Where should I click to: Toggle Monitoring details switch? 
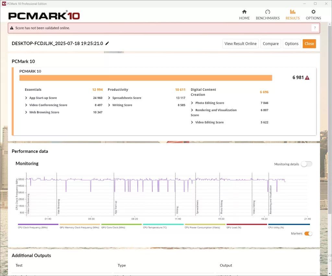coord(306,164)
